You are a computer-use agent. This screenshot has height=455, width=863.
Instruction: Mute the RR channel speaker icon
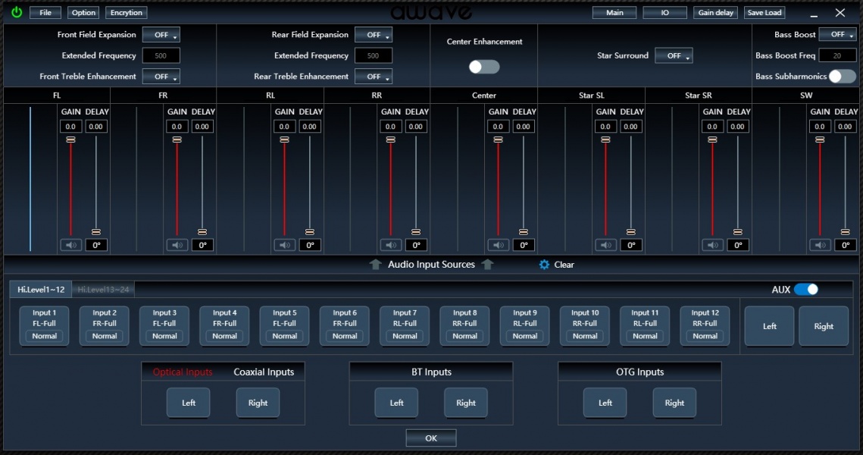pyautogui.click(x=391, y=245)
